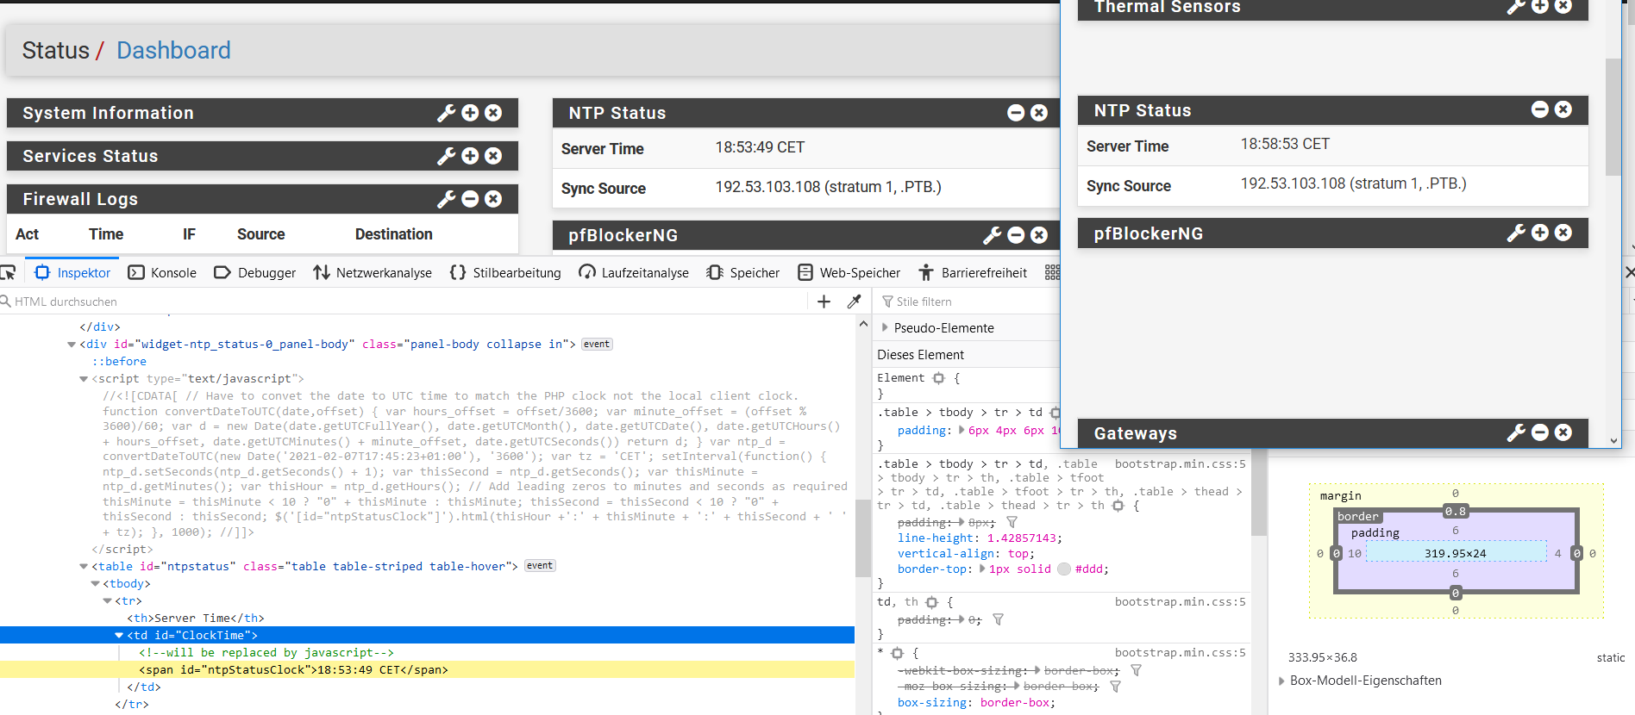
Task: Close NTP Status widget in left dashboard
Action: pos(1039,113)
